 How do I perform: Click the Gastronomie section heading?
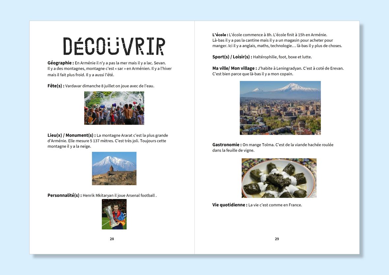coord(227,145)
